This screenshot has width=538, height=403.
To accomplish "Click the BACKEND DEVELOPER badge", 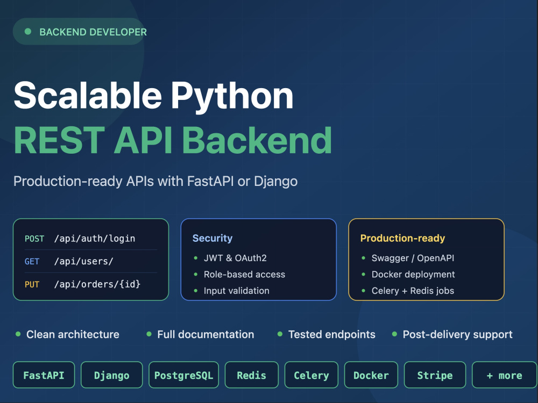I will (x=80, y=32).
